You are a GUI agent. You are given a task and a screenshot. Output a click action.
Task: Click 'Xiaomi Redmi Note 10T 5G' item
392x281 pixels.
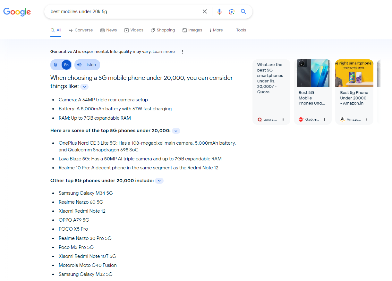[87, 256]
